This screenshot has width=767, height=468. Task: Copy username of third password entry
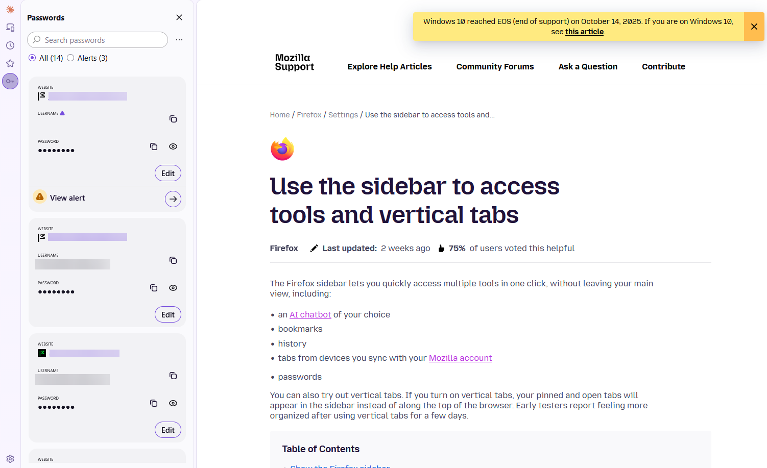click(x=173, y=376)
